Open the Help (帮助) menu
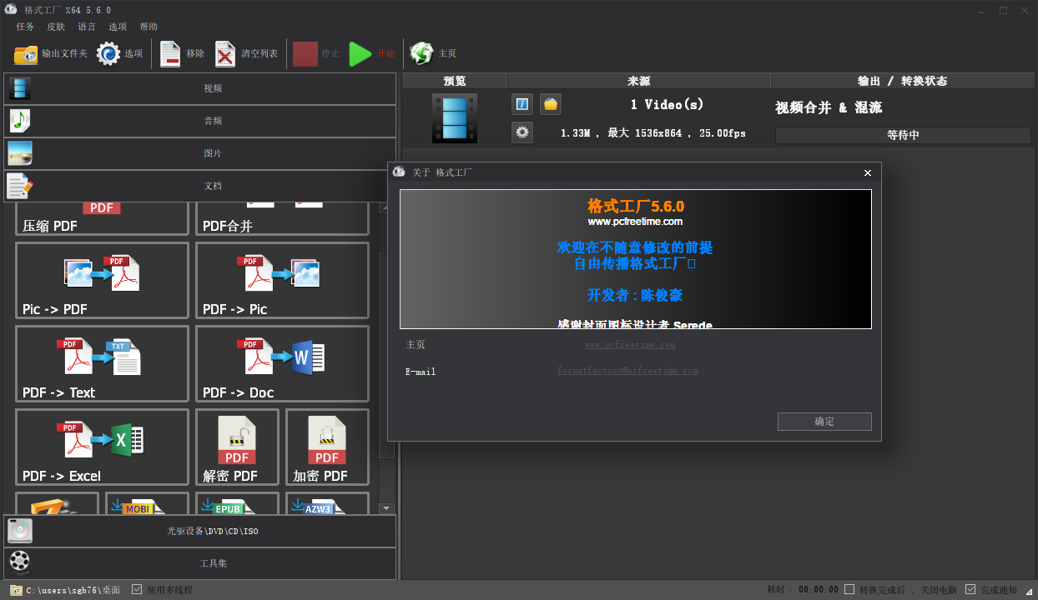 coord(149,27)
